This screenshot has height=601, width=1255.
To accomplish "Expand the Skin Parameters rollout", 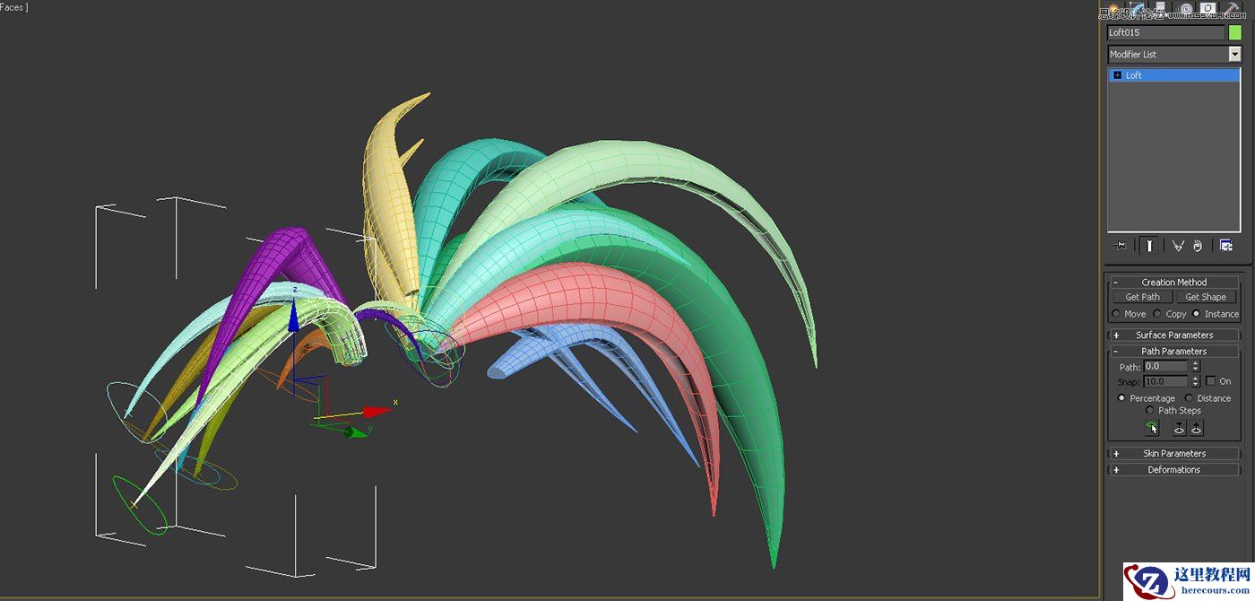I will tap(1174, 453).
